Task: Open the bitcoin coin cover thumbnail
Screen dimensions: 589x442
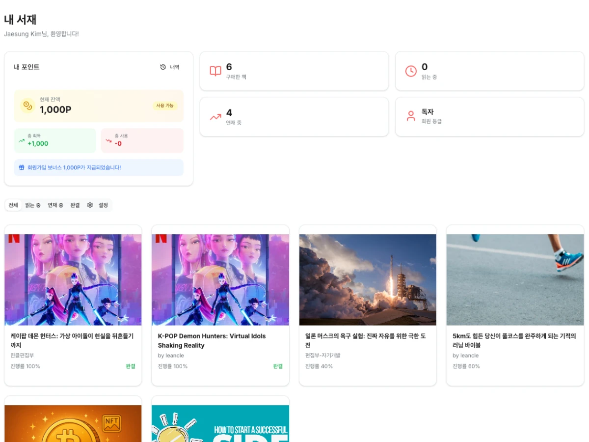Action: [x=73, y=423]
